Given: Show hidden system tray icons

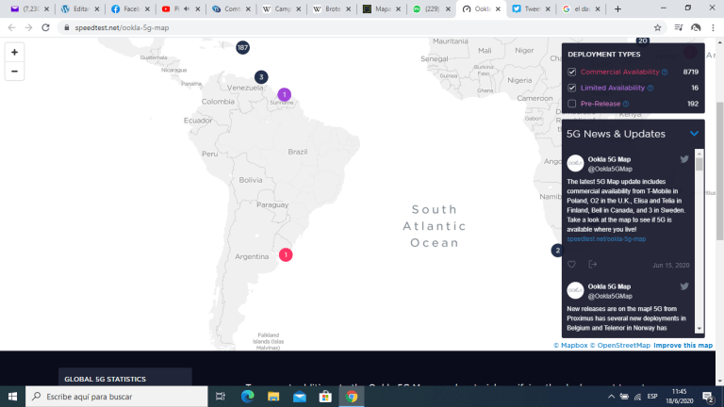Looking at the screenshot, I should (x=611, y=397).
